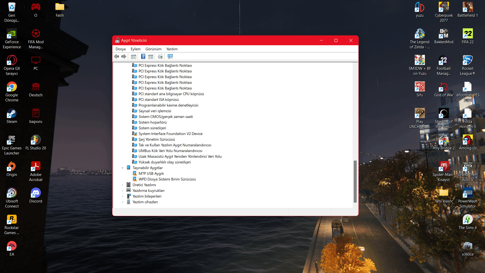Screen dimensions: 485x273
Task: Select the Geri Dönüşüm recycle bin icon
Action: tap(12, 12)
